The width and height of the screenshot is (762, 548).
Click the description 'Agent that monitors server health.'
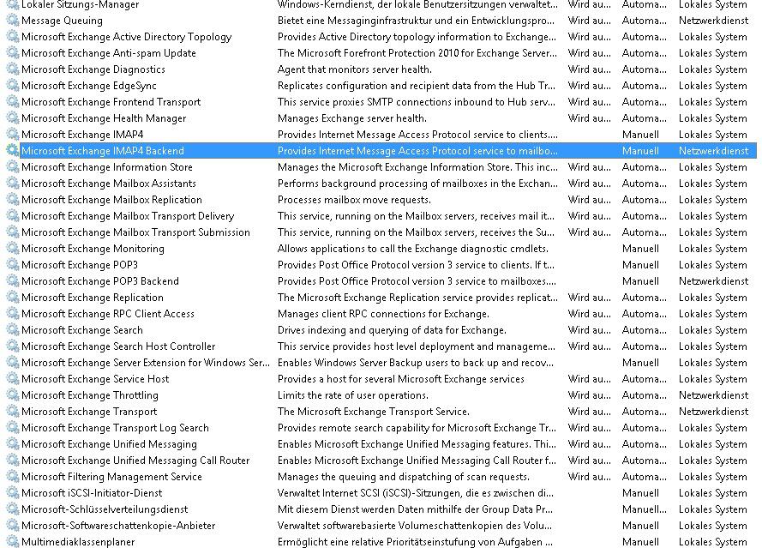point(354,69)
